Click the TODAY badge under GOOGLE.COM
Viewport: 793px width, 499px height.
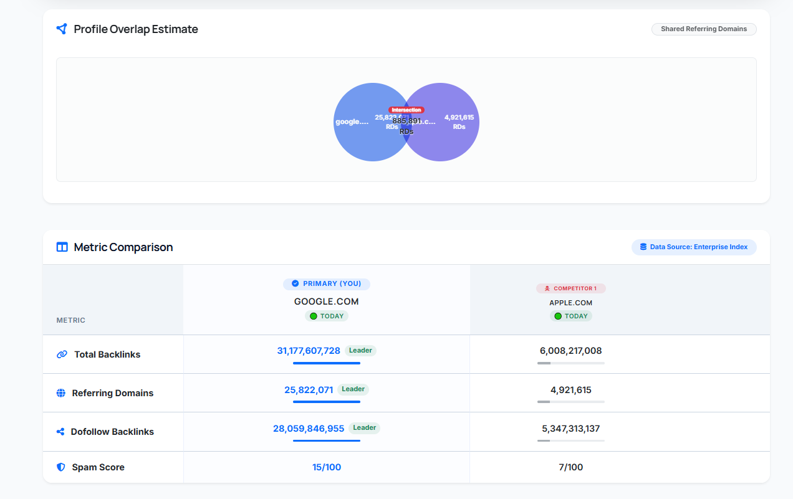click(x=327, y=316)
